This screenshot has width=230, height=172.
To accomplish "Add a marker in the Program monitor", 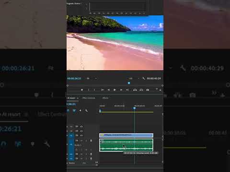I will pos(82,90).
